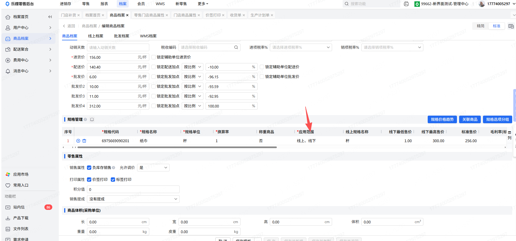
Task: Click the 商品档案 breadcrumb link
Action: click(89, 26)
